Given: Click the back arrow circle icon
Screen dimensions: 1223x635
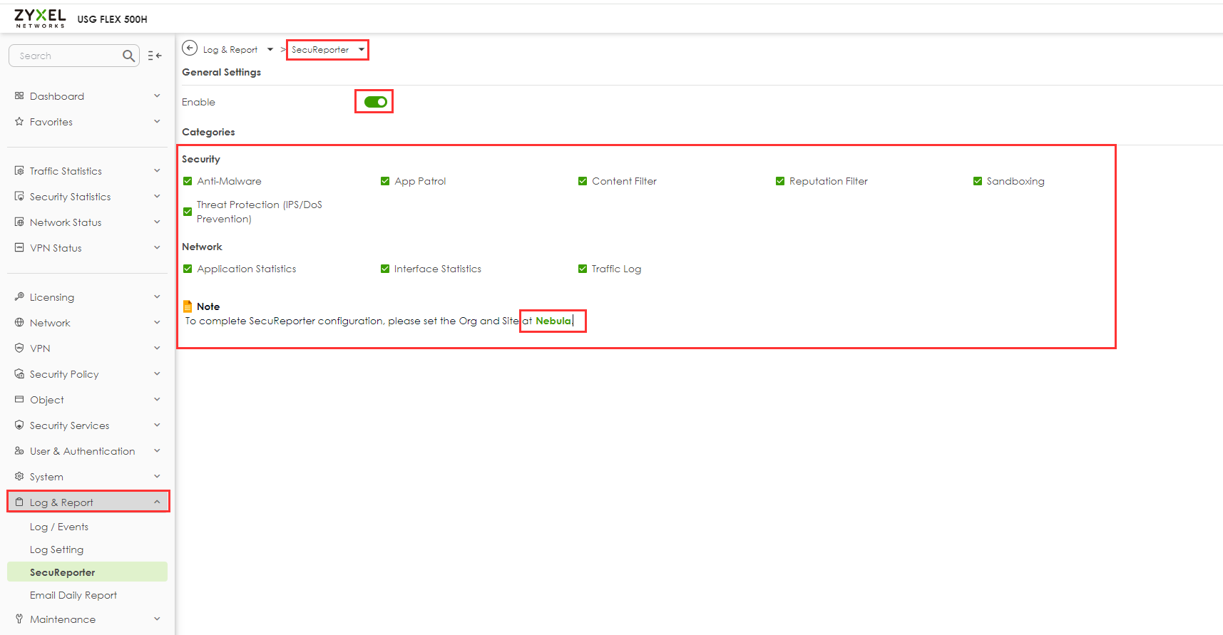Looking at the screenshot, I should point(190,48).
